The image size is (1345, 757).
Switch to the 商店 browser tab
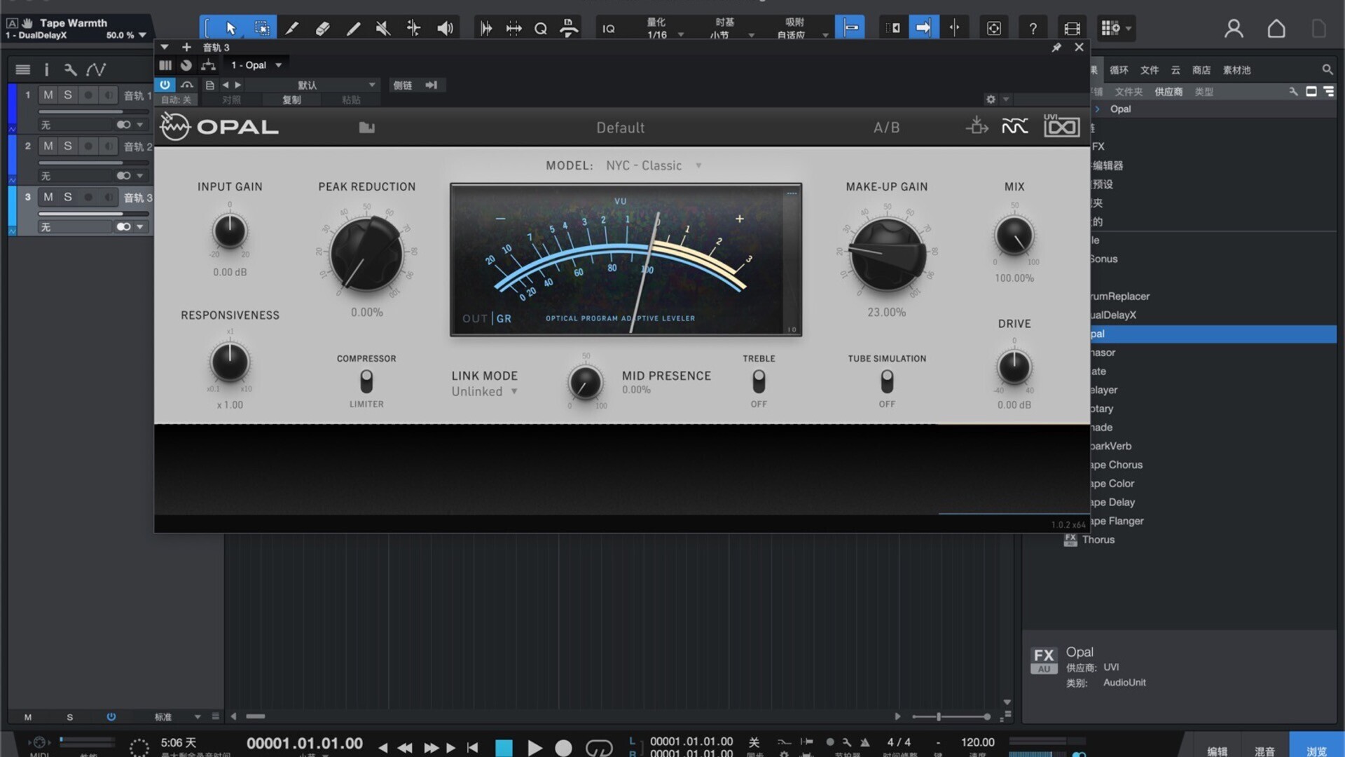[x=1201, y=70]
